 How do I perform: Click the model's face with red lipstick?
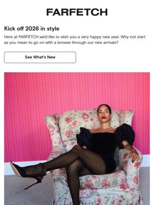tap(104, 114)
